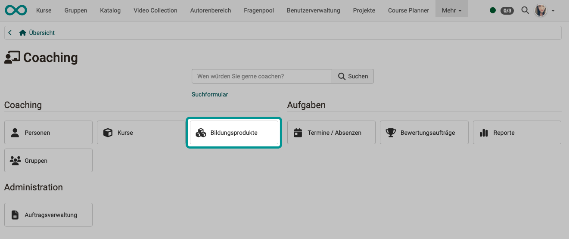Expand the user profile dropdown caret
This screenshot has height=239, width=569.
(x=553, y=11)
